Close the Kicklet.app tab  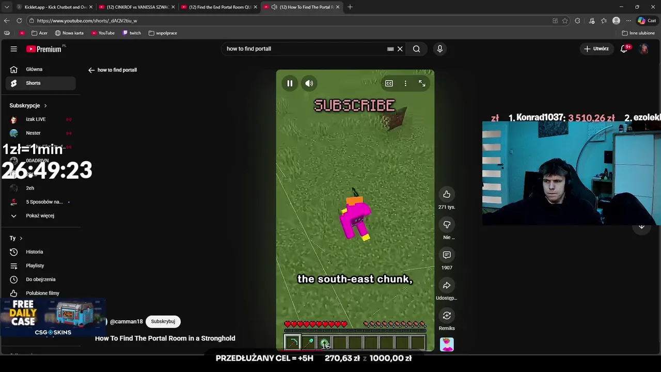91,7
